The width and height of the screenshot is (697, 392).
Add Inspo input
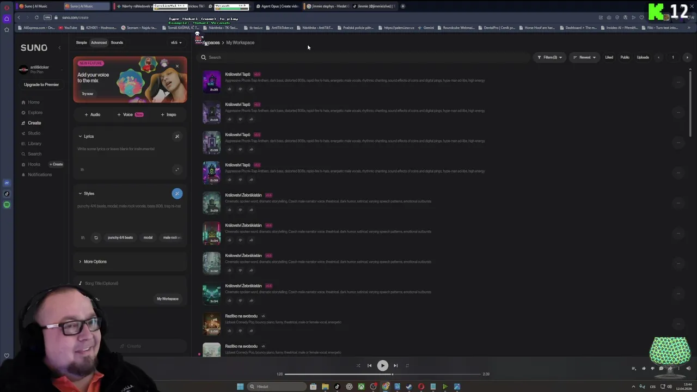point(168,115)
